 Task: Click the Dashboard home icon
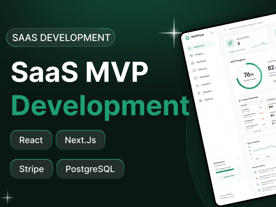(190, 48)
